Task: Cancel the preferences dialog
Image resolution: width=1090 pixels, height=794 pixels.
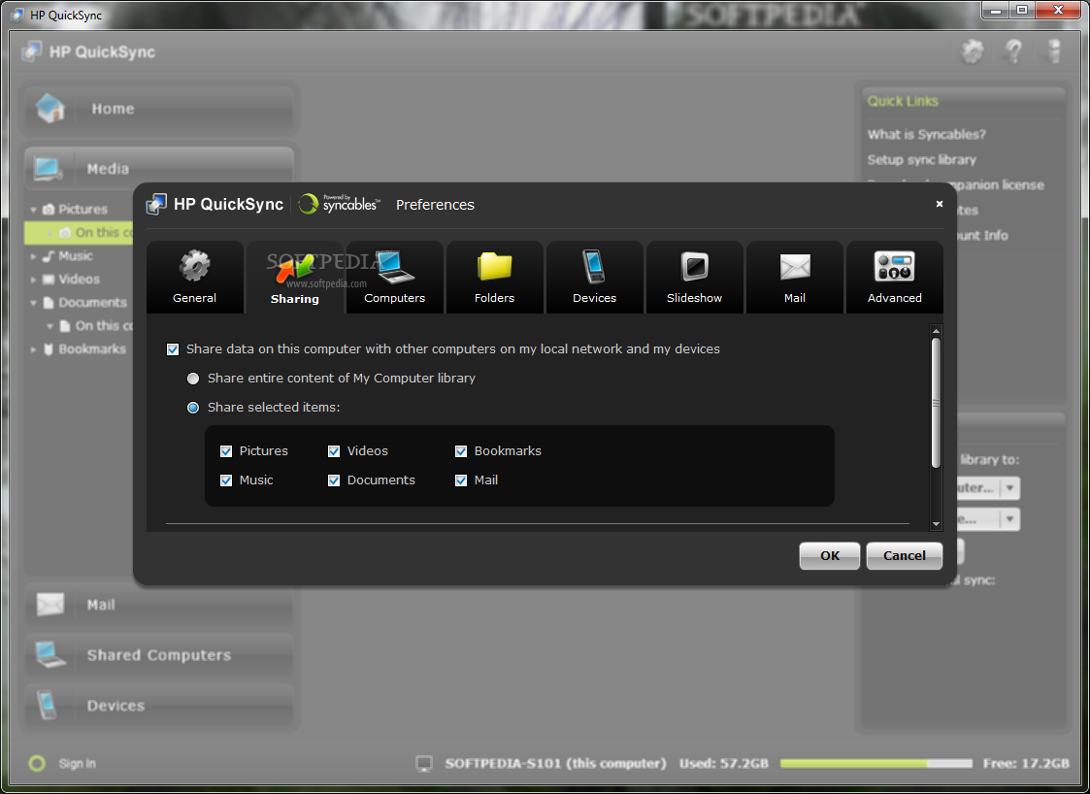Action: tap(905, 555)
